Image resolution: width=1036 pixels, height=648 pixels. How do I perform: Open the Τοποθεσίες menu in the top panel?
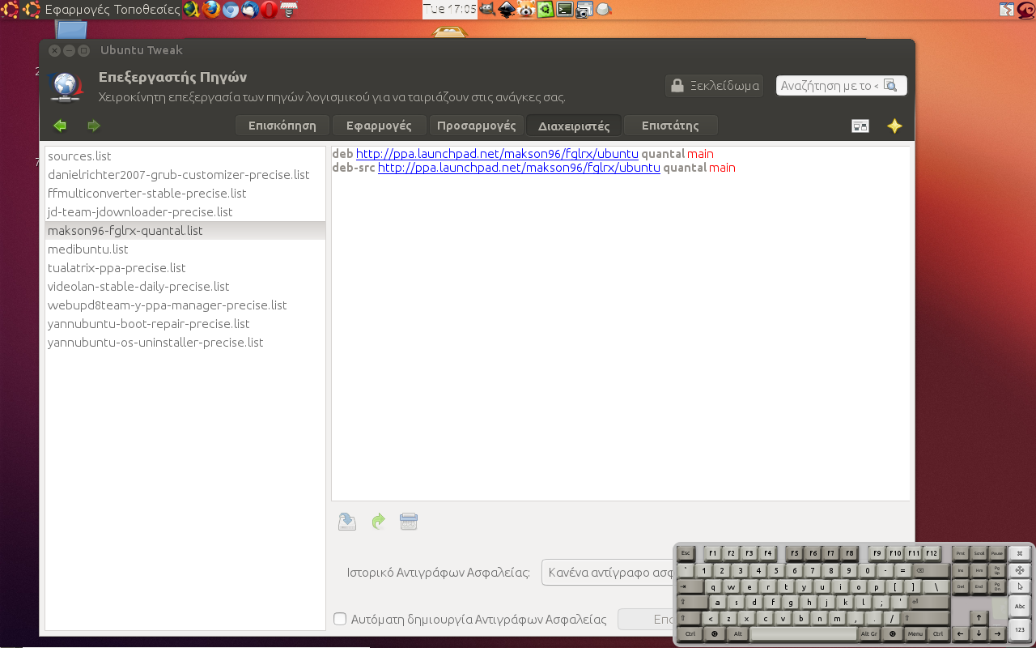pos(148,10)
